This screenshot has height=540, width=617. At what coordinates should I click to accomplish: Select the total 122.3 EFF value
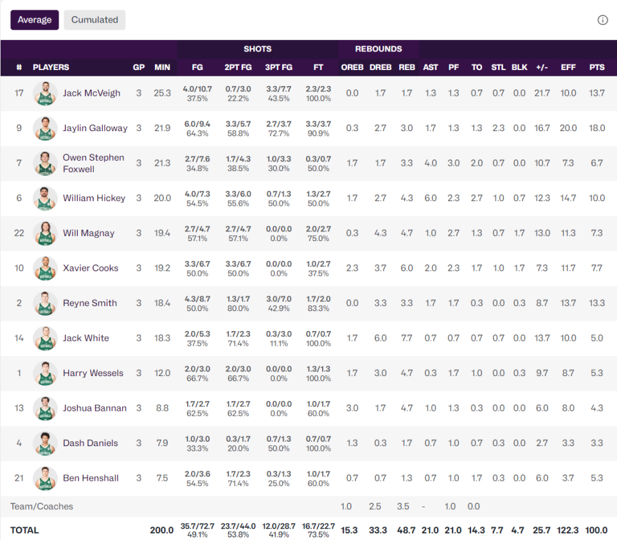(568, 530)
